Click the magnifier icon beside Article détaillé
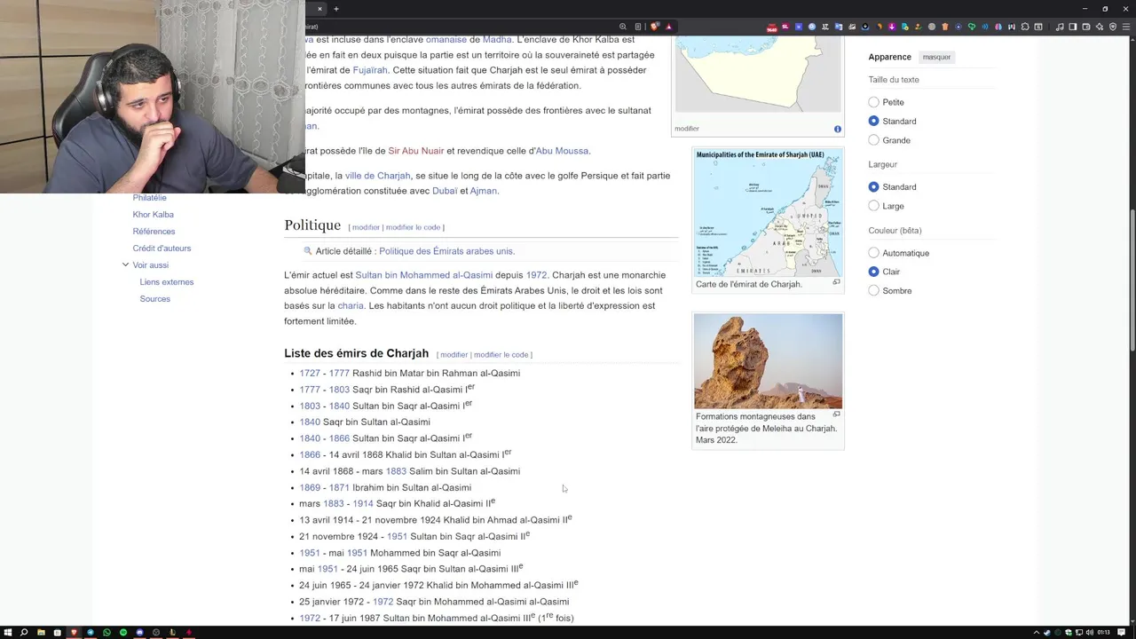 (308, 251)
